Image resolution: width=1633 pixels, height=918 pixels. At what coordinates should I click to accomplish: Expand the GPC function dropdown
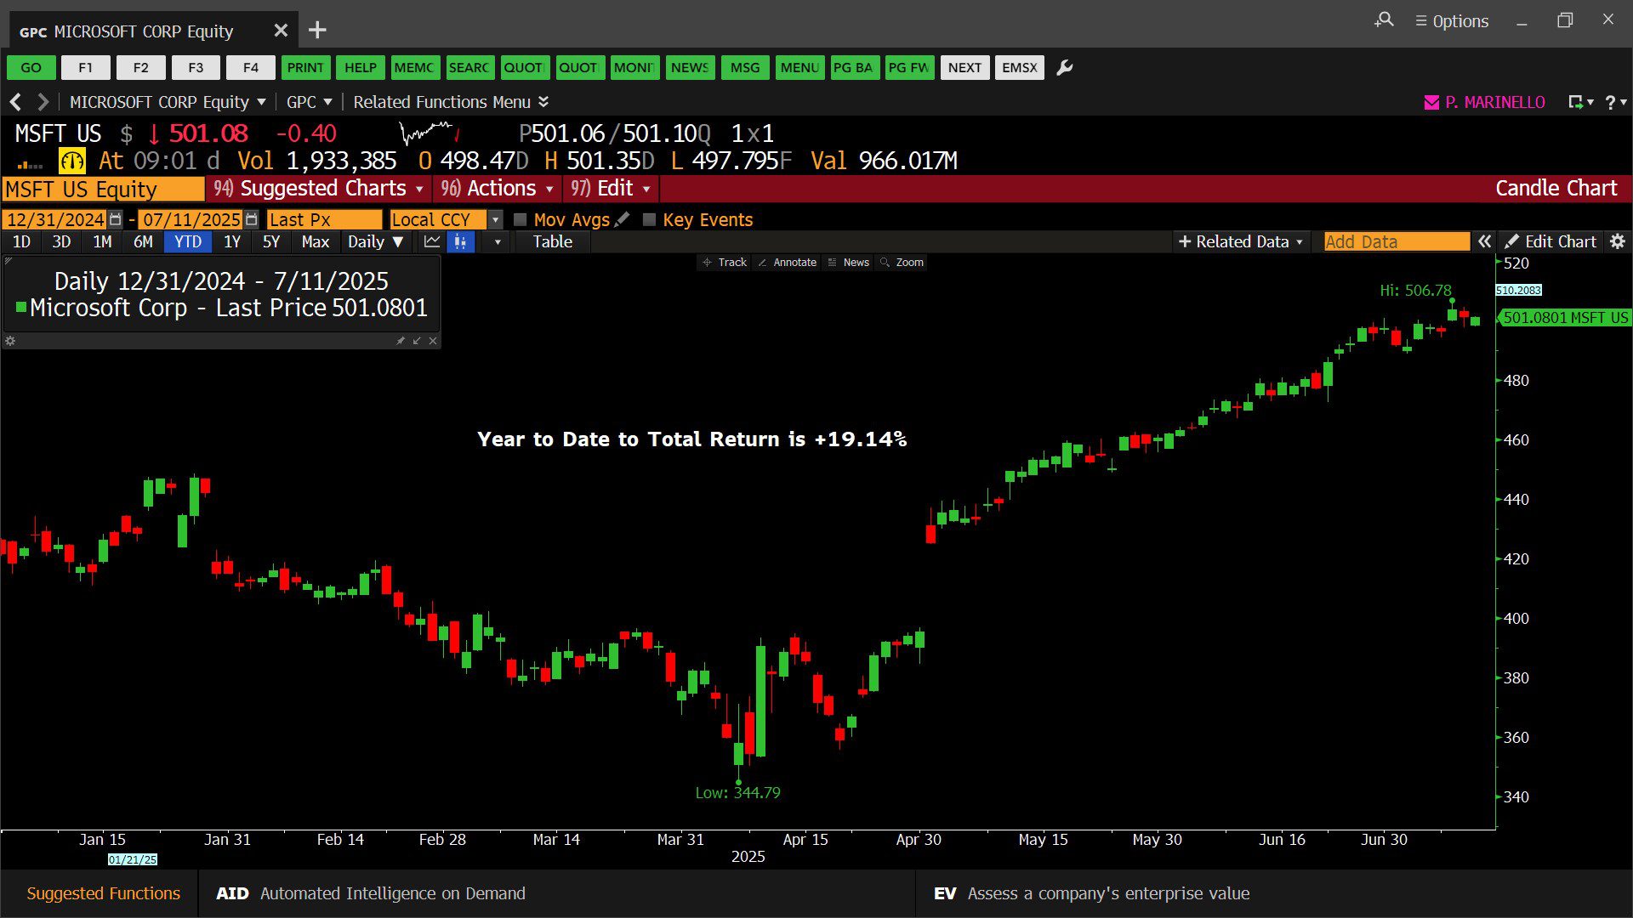pyautogui.click(x=310, y=102)
